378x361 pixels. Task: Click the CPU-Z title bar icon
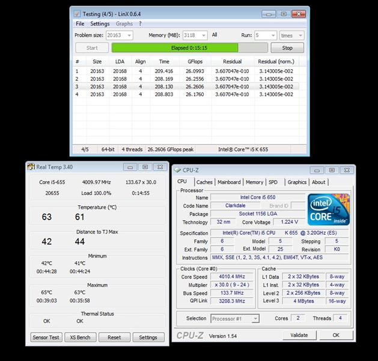(177, 170)
